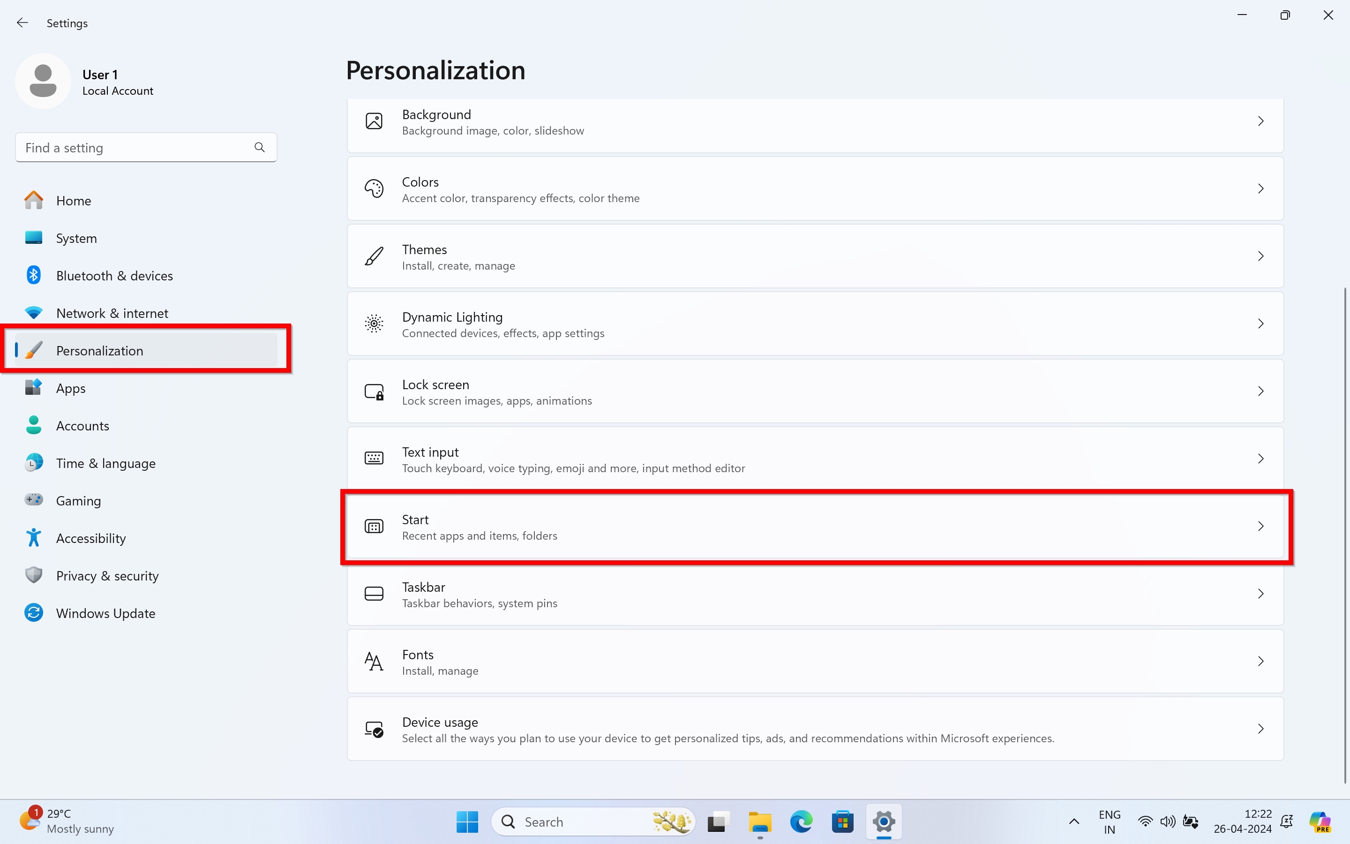Go to Time & language settings
The height and width of the screenshot is (844, 1350).
coord(146,463)
